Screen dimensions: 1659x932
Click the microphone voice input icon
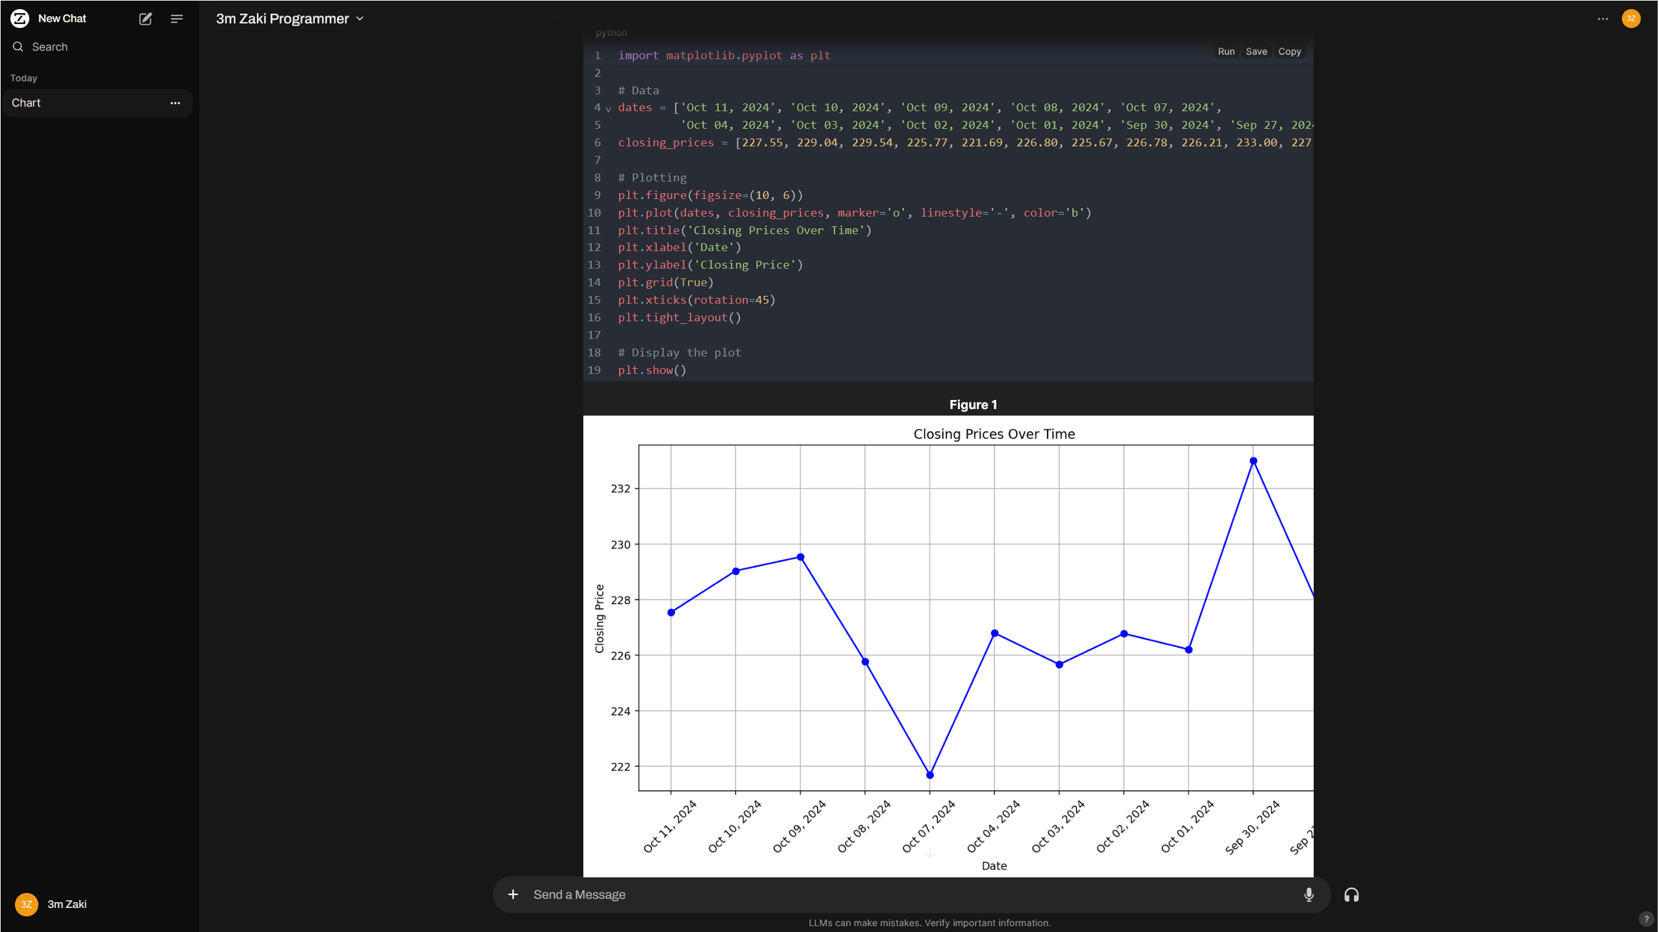[1308, 894]
